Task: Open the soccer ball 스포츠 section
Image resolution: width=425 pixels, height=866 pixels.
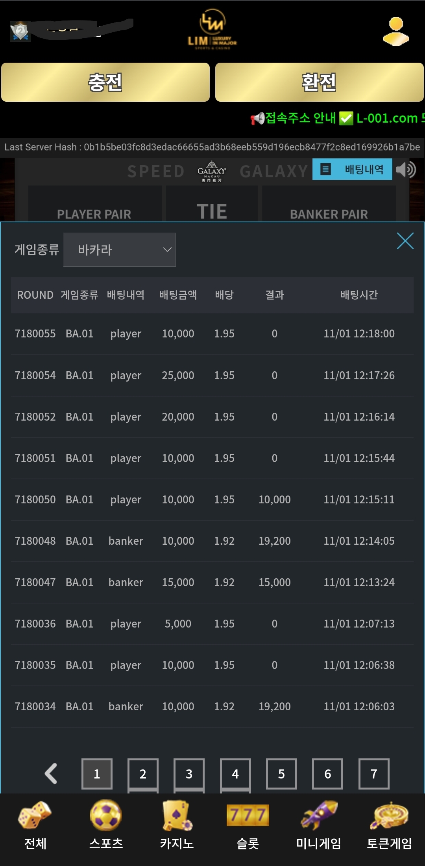Action: [106, 825]
